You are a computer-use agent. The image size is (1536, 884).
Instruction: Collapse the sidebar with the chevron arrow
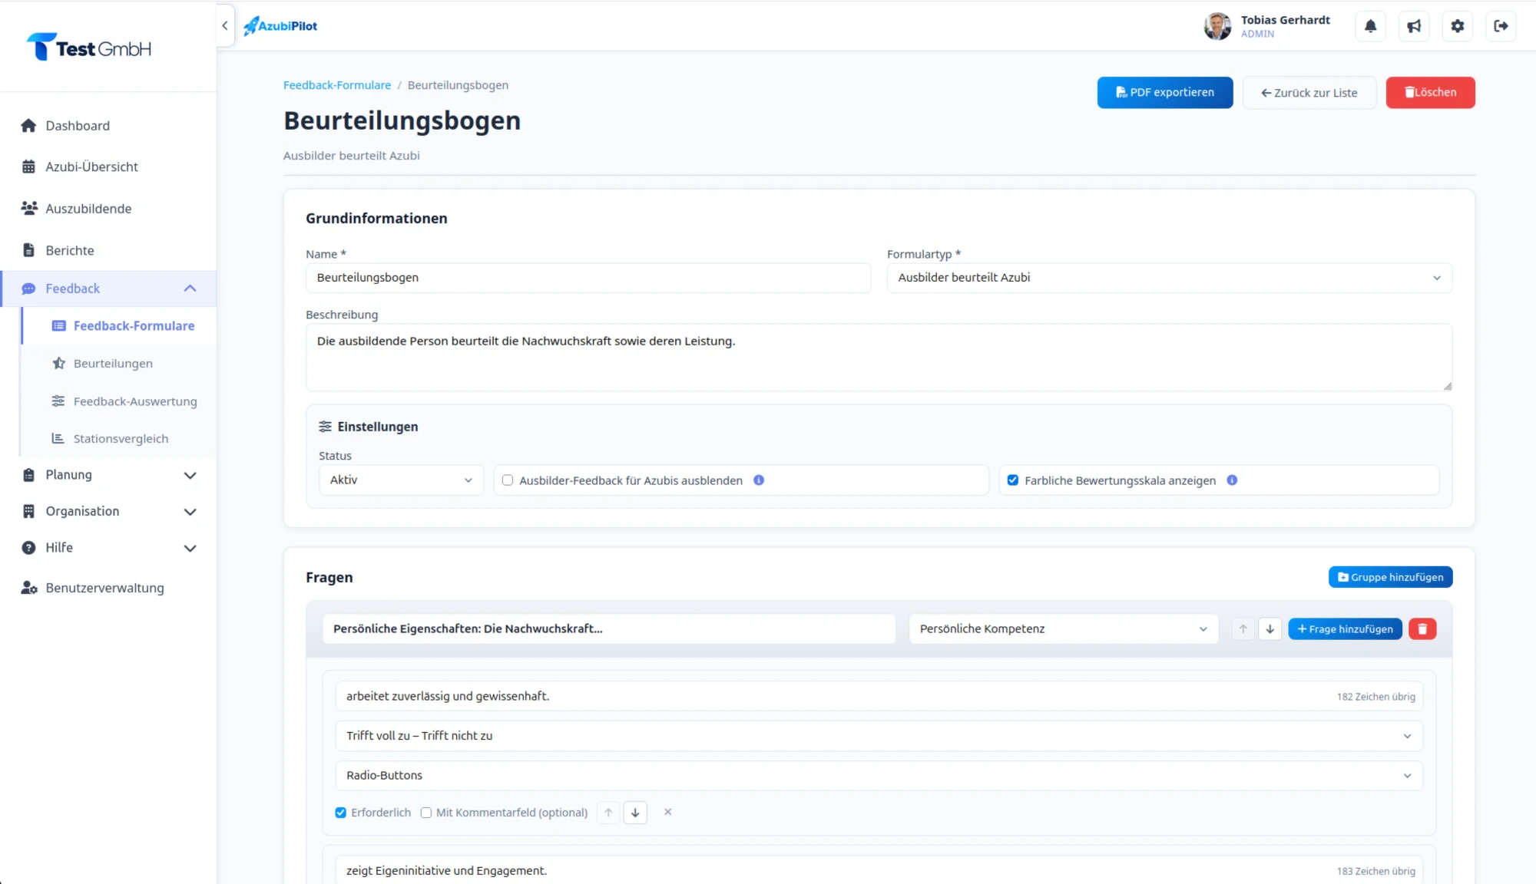point(224,25)
